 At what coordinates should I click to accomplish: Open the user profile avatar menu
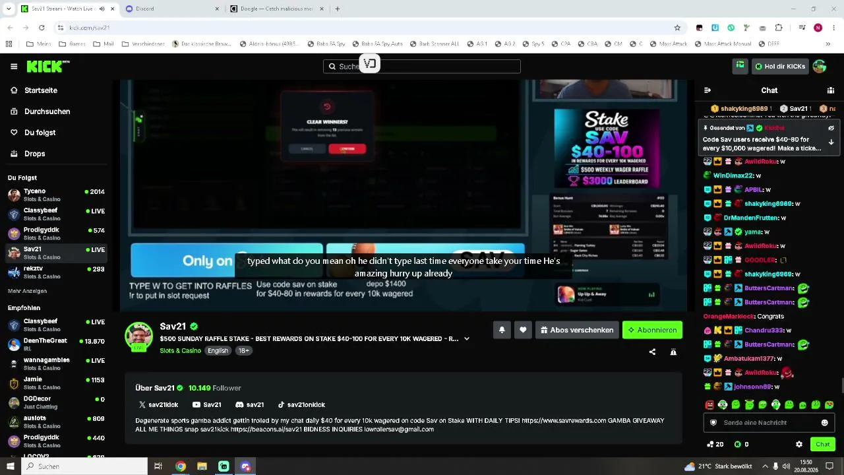(x=820, y=66)
